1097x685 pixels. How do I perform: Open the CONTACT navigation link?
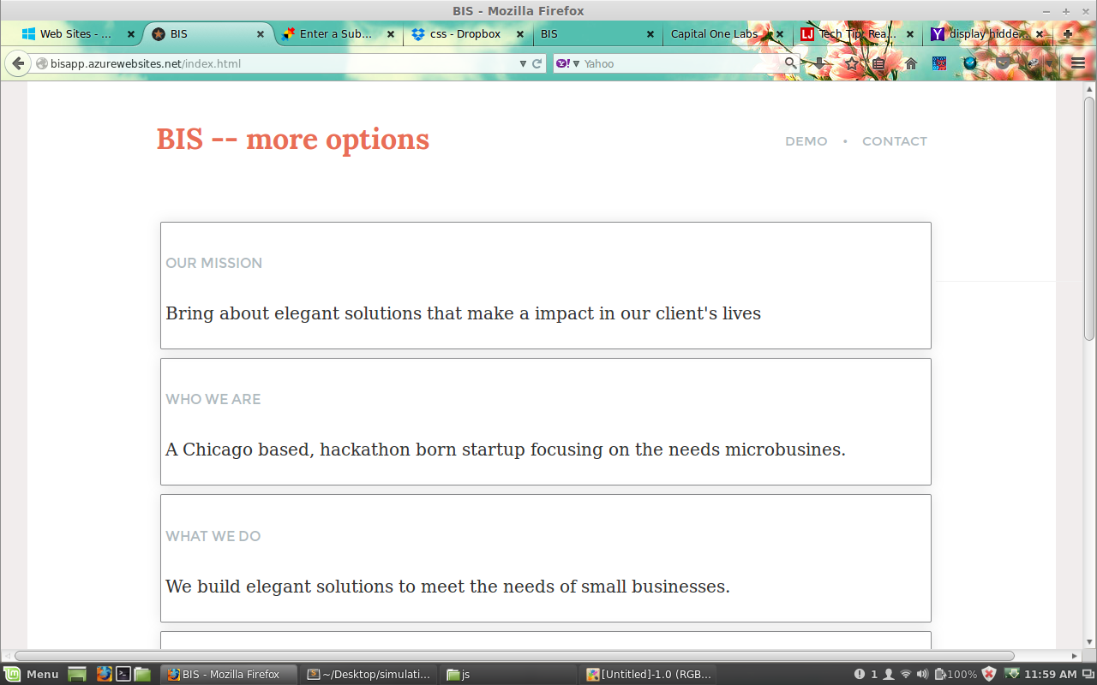coord(895,141)
